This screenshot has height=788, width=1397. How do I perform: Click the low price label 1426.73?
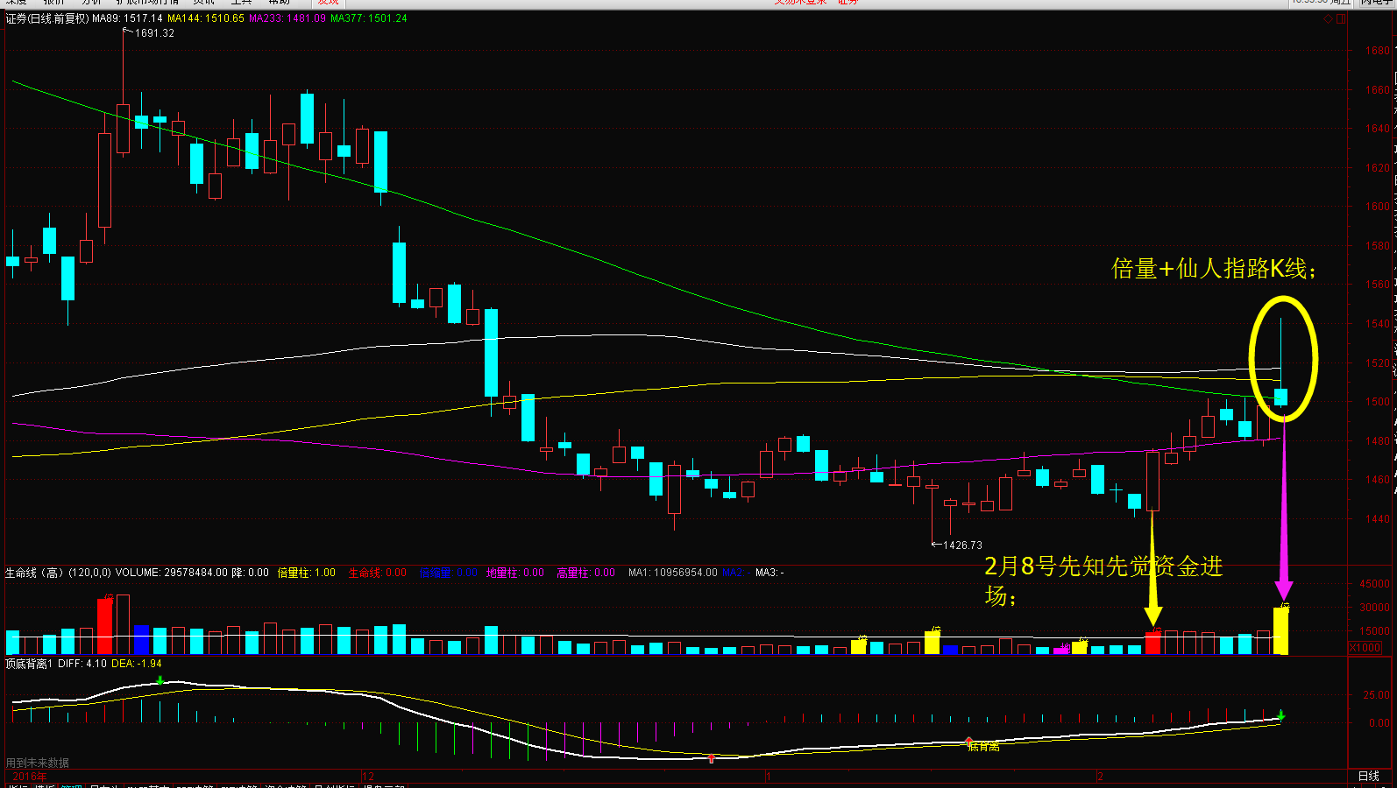[962, 545]
